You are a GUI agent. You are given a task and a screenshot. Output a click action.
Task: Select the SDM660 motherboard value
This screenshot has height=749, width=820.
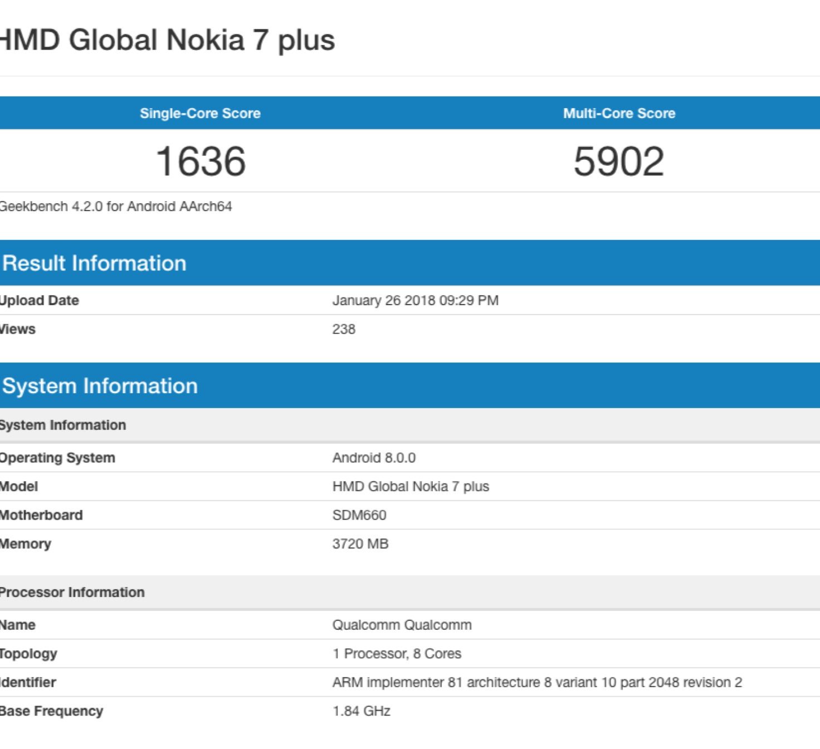(x=359, y=515)
